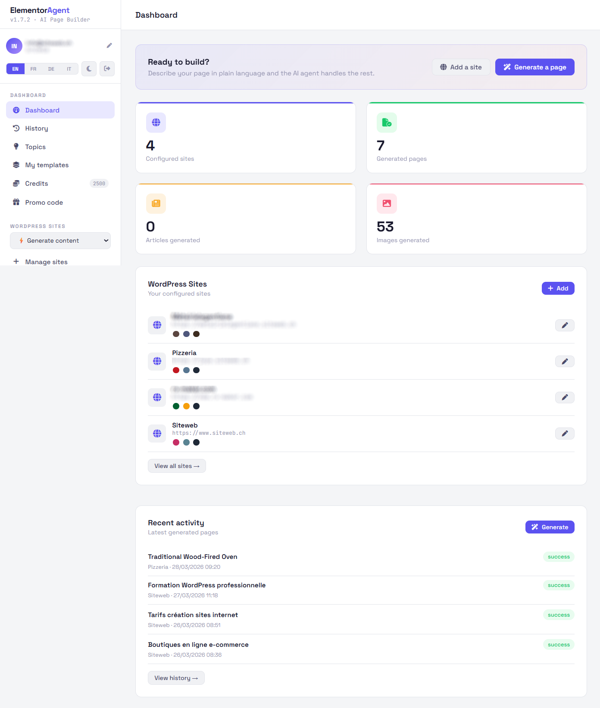Image resolution: width=600 pixels, height=708 pixels.
Task: Click the Articles generated newspaper icon
Action: pos(156,203)
